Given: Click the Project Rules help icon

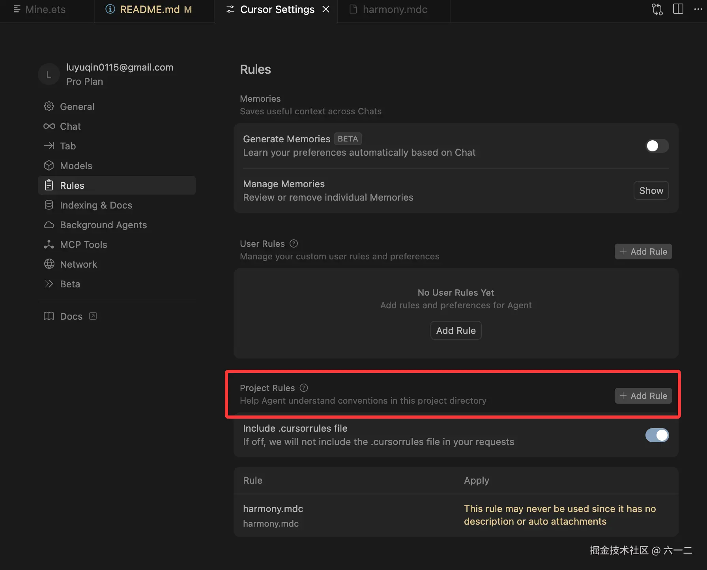Looking at the screenshot, I should pos(304,388).
